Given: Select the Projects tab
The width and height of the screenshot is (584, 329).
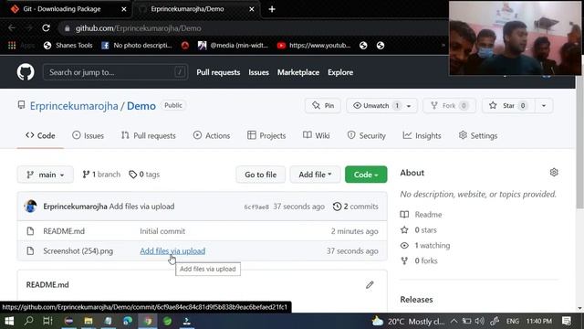Looking at the screenshot, I should (x=266, y=136).
